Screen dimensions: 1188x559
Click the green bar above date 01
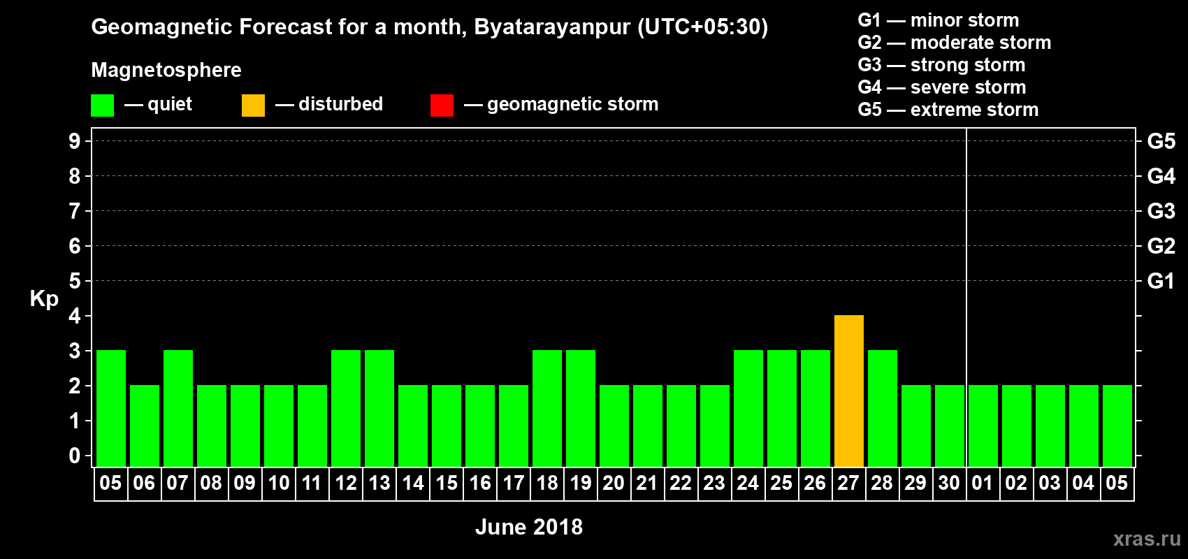pyautogui.click(x=983, y=426)
